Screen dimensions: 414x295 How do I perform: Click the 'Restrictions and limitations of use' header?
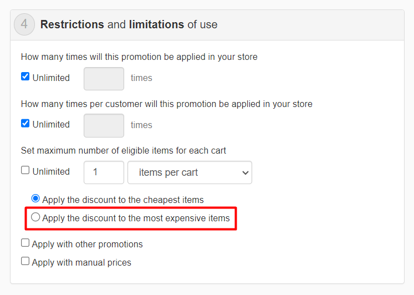coord(129,25)
